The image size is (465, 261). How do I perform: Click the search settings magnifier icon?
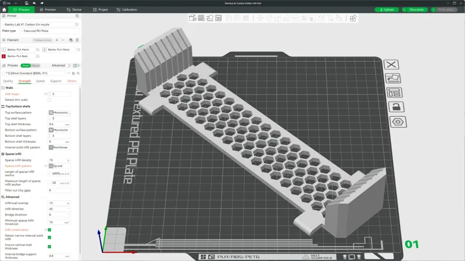click(x=78, y=74)
